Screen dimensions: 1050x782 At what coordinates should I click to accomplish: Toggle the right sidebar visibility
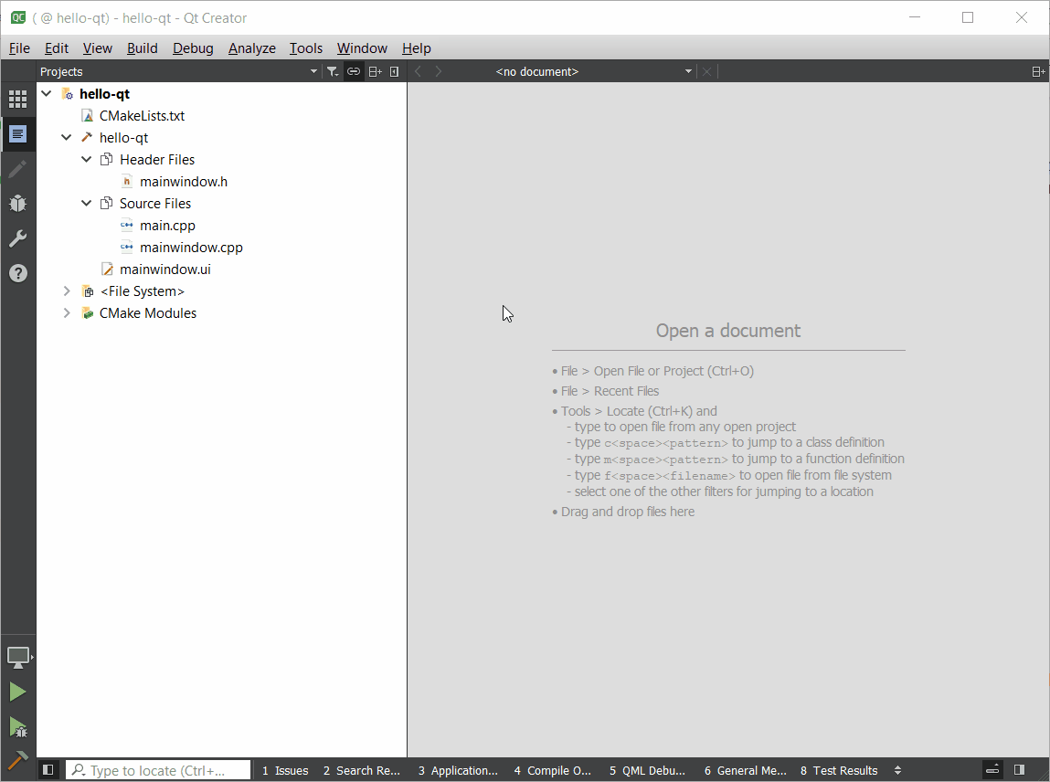[1019, 770]
